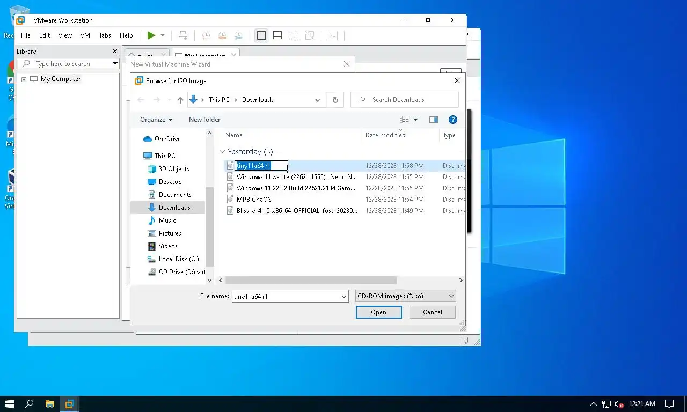Click the Revert to Snapshot icon
Image resolution: width=687 pixels, height=412 pixels.
[222, 35]
